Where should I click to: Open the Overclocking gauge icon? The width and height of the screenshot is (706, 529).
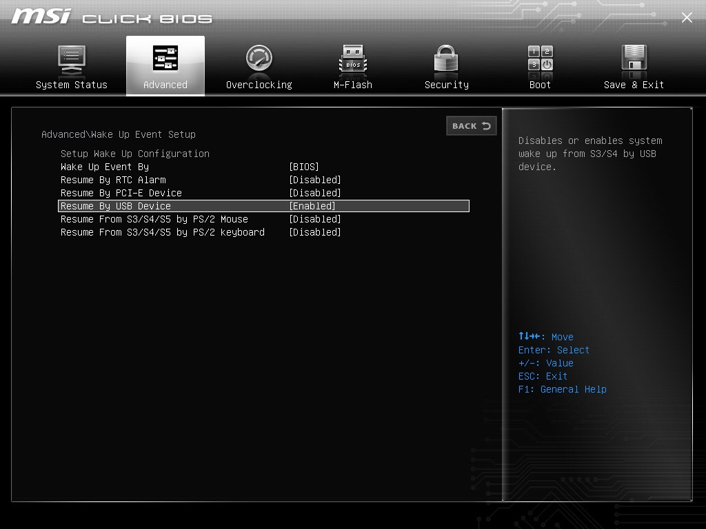pos(259,58)
